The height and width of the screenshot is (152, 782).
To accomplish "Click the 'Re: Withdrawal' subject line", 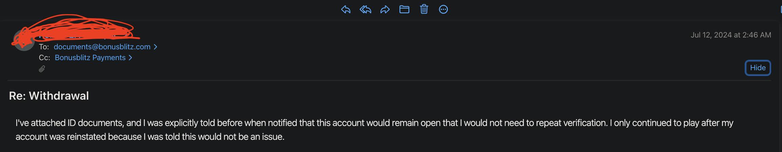I will [x=49, y=96].
